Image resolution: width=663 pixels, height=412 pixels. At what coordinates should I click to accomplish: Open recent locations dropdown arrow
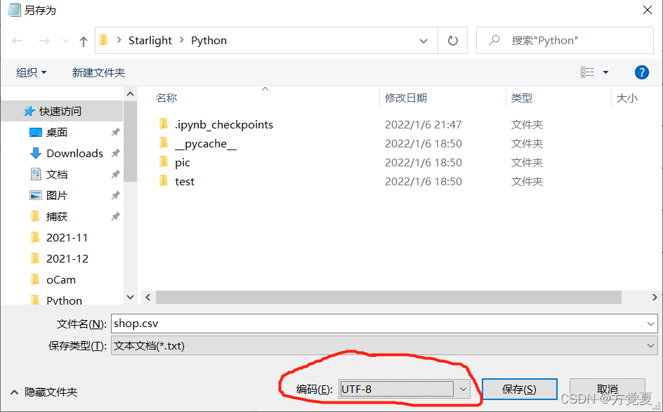point(65,41)
